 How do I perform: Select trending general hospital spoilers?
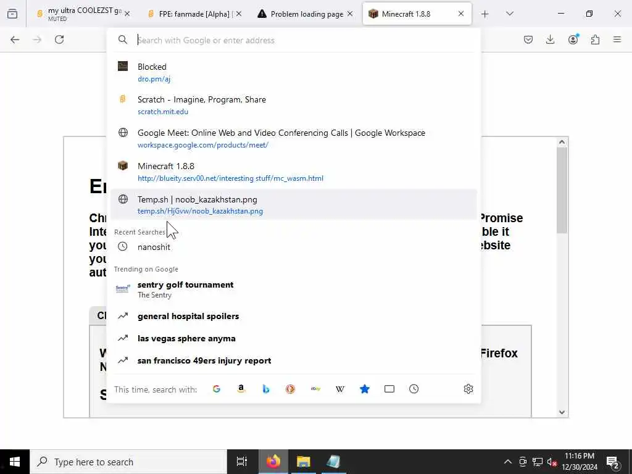pyautogui.click(x=293, y=316)
